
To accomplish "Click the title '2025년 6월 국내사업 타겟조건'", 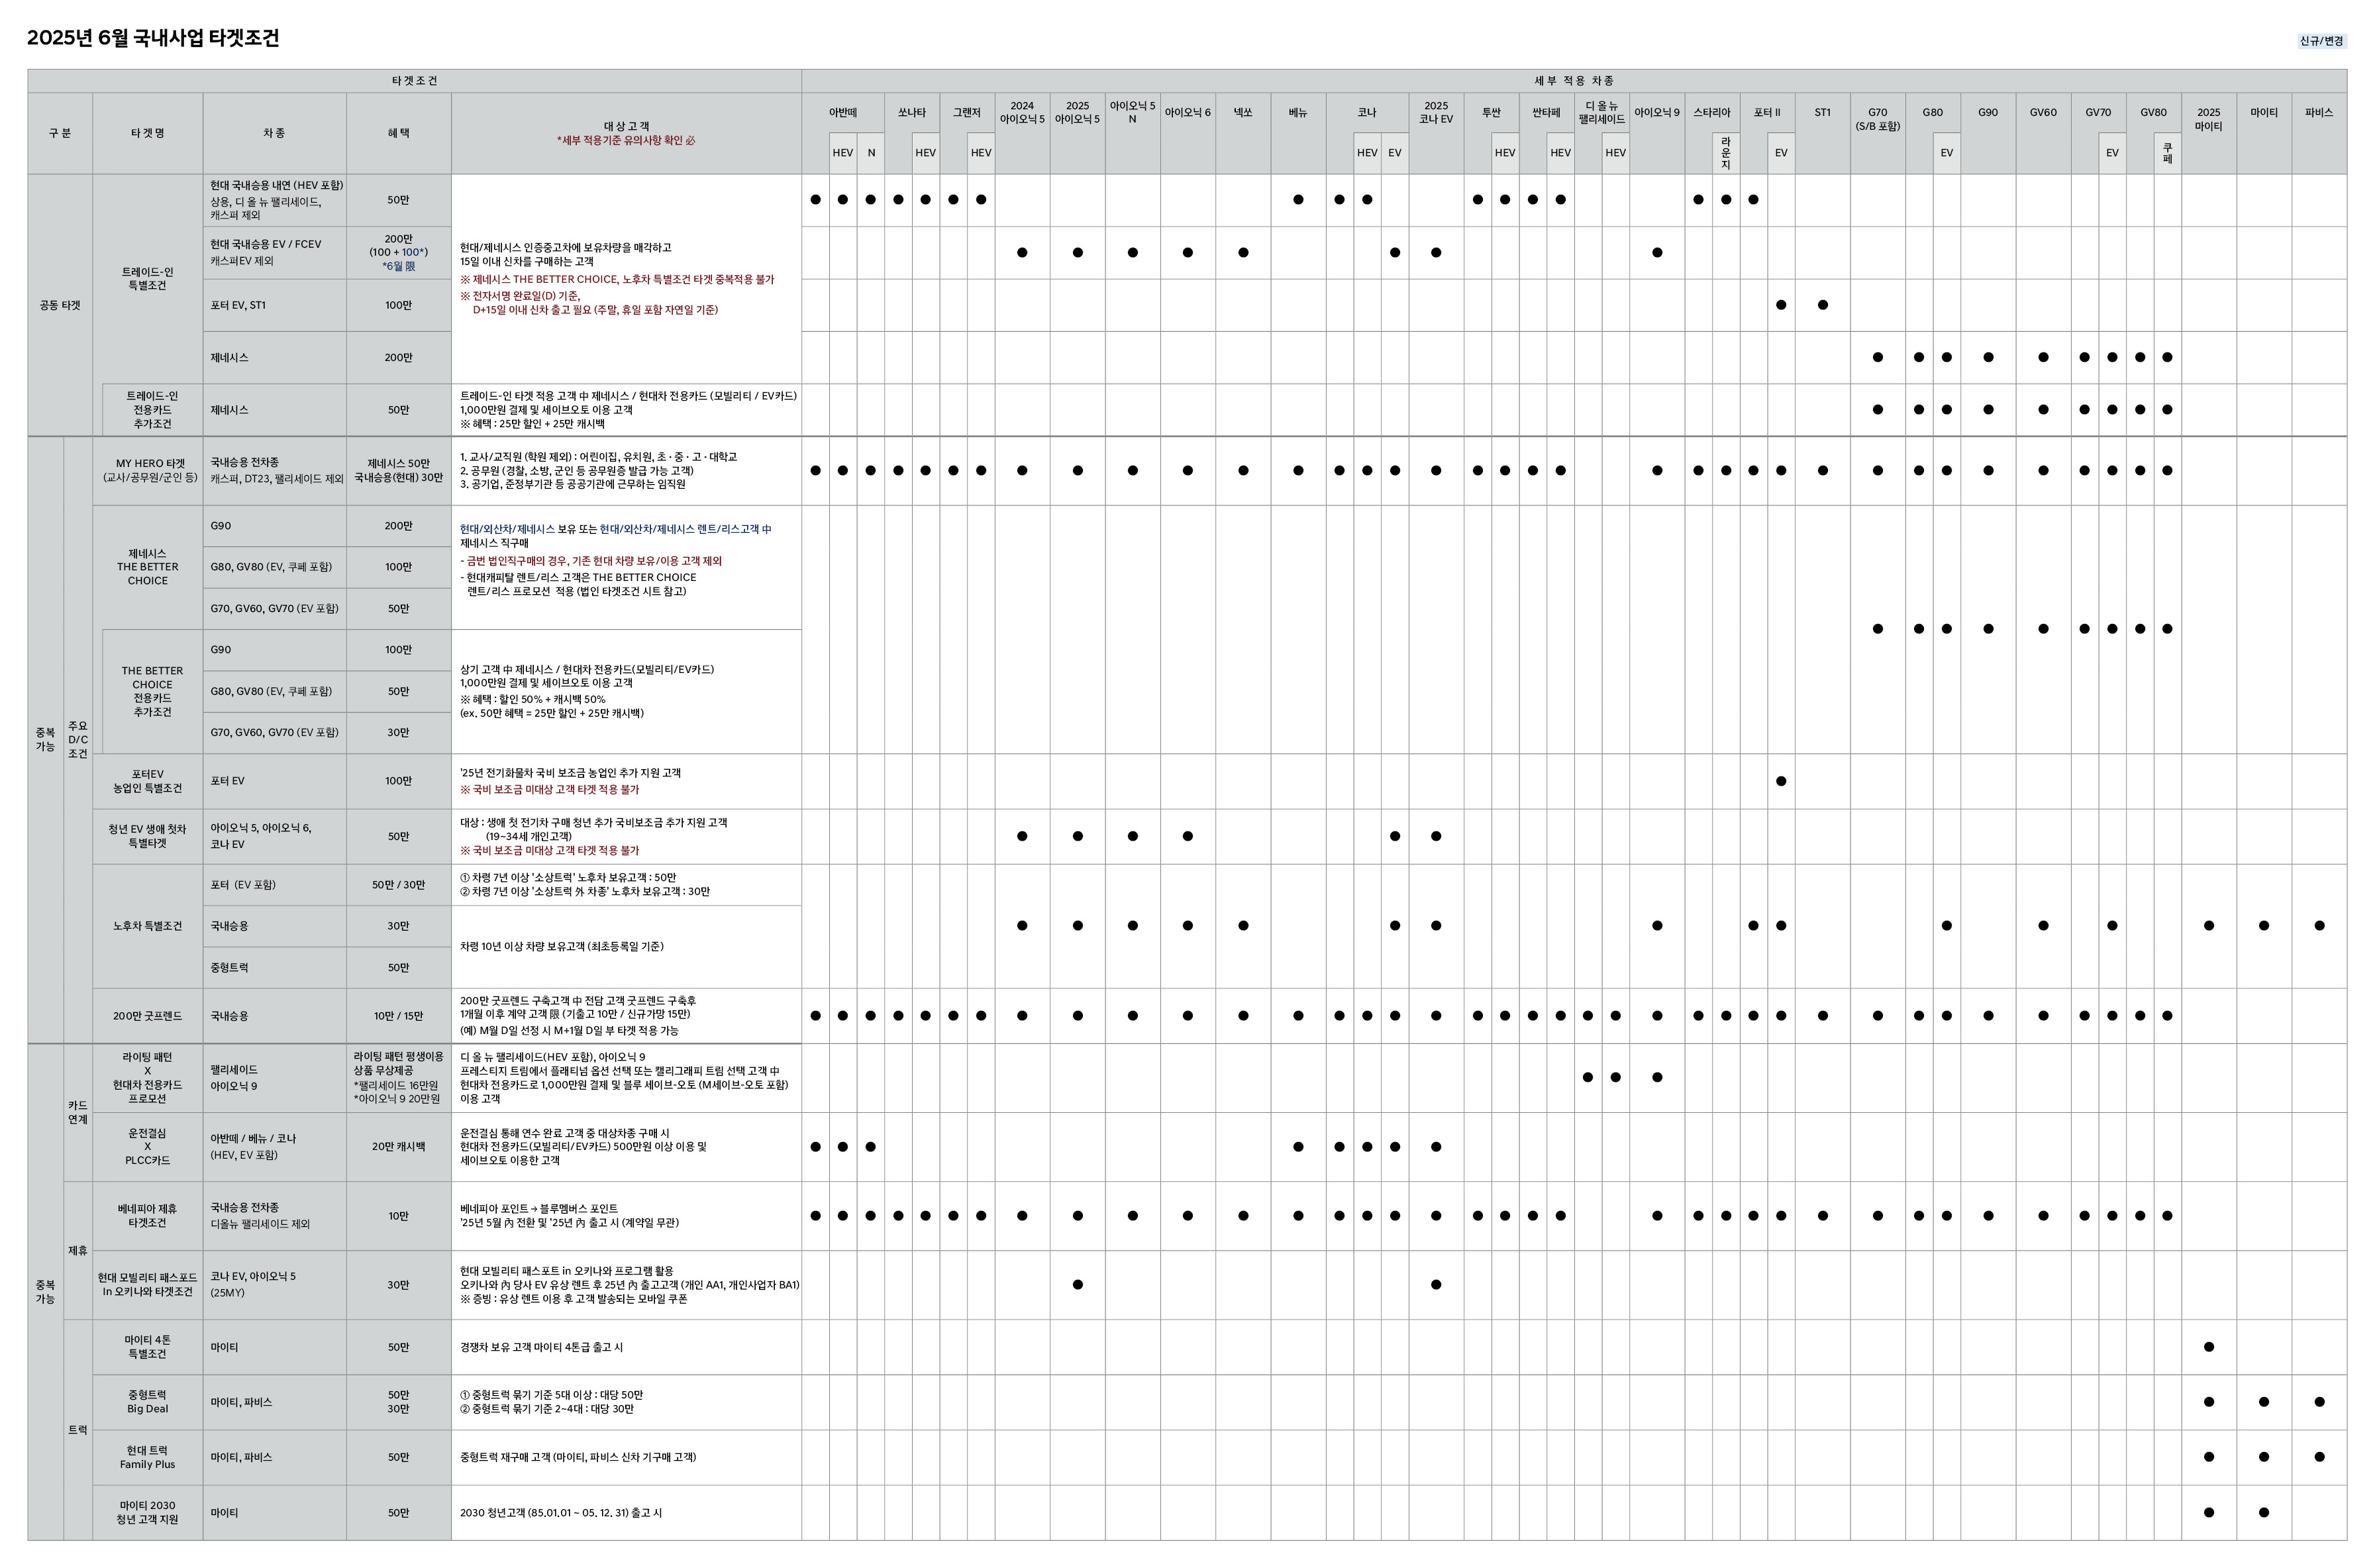I will [x=153, y=38].
